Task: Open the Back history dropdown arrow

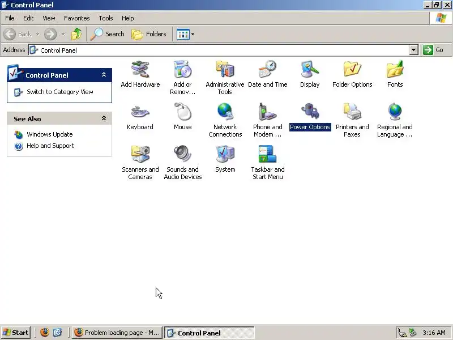Action: tap(37, 34)
